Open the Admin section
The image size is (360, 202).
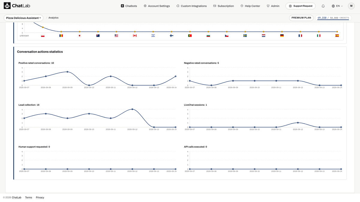click(273, 6)
